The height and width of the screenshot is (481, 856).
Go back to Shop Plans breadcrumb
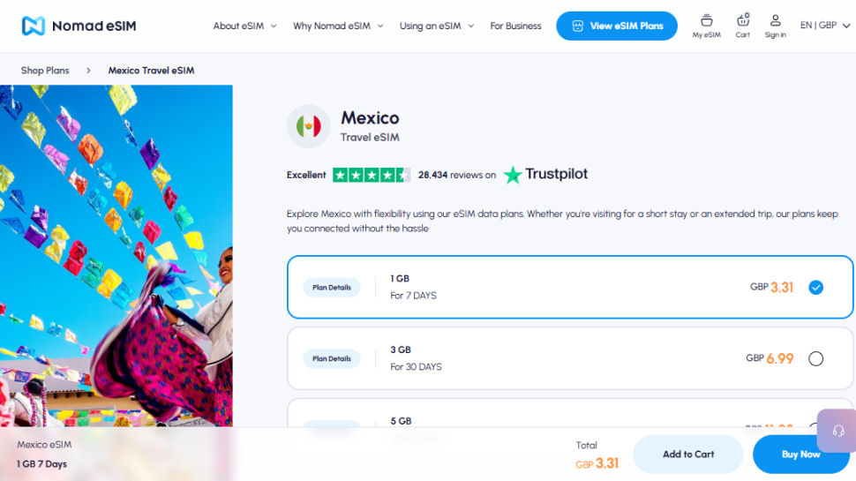45,71
